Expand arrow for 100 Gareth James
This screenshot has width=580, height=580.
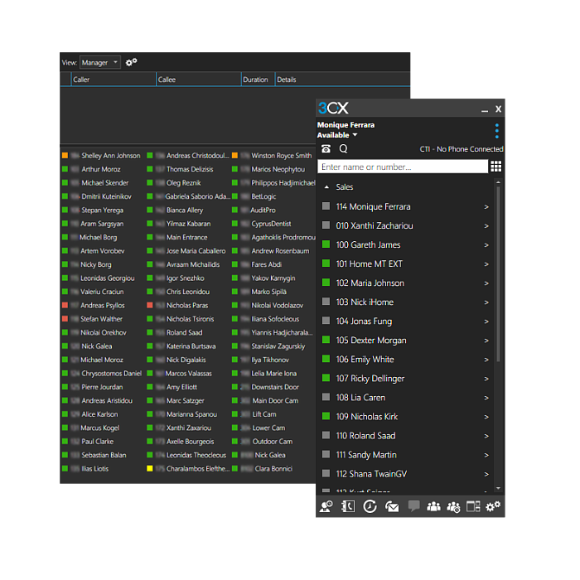pyautogui.click(x=486, y=245)
